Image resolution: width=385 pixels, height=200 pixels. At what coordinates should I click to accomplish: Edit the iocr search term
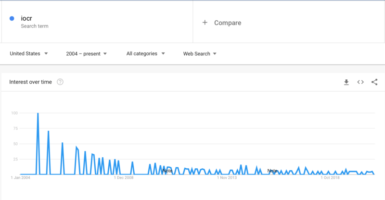tap(26, 18)
